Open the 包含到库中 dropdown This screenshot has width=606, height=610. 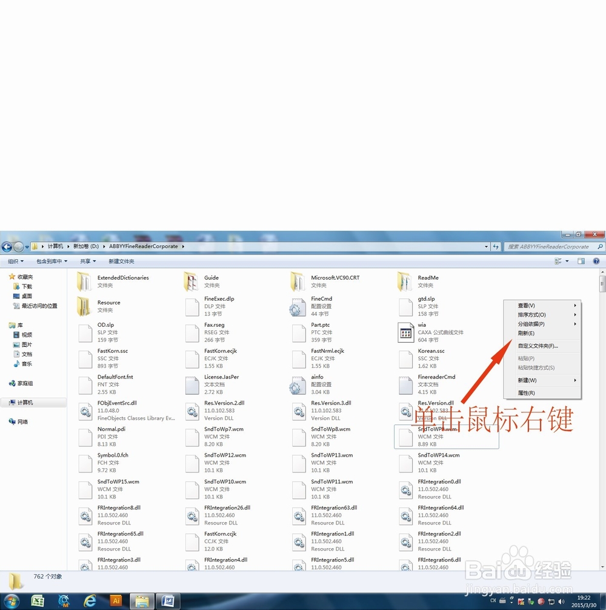tap(52, 261)
